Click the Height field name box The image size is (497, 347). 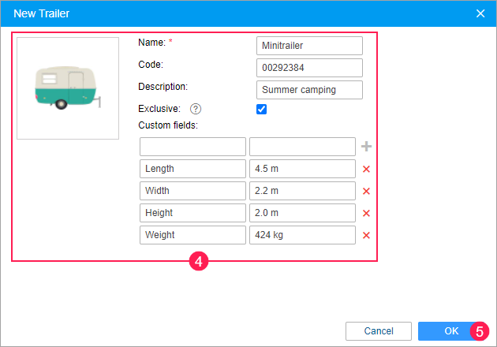tap(192, 213)
